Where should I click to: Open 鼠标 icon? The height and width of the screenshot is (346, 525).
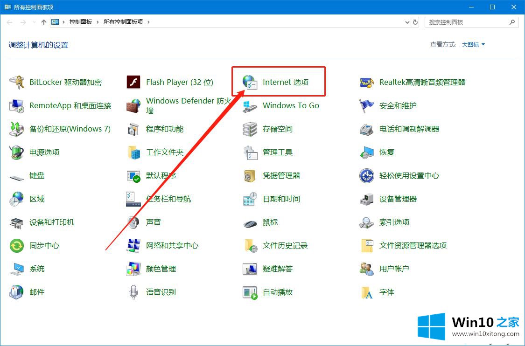point(250,223)
